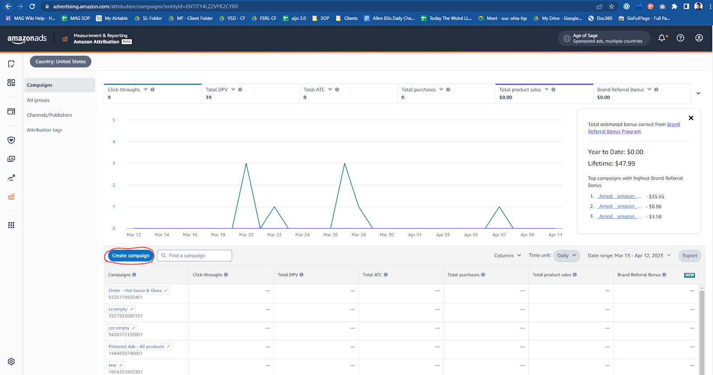This screenshot has width=713, height=375.
Task: Select the orange bar chart sidebar icon
Action: tap(11, 196)
